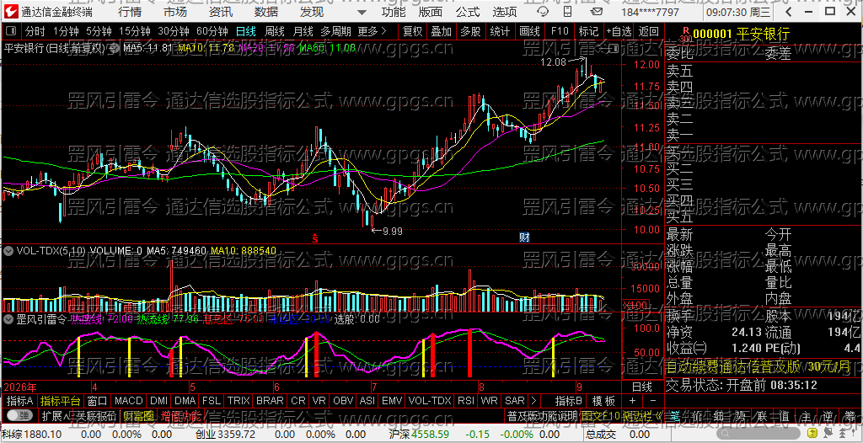The image size is (863, 443).
Task: Open F10 company info
Action: click(560, 31)
